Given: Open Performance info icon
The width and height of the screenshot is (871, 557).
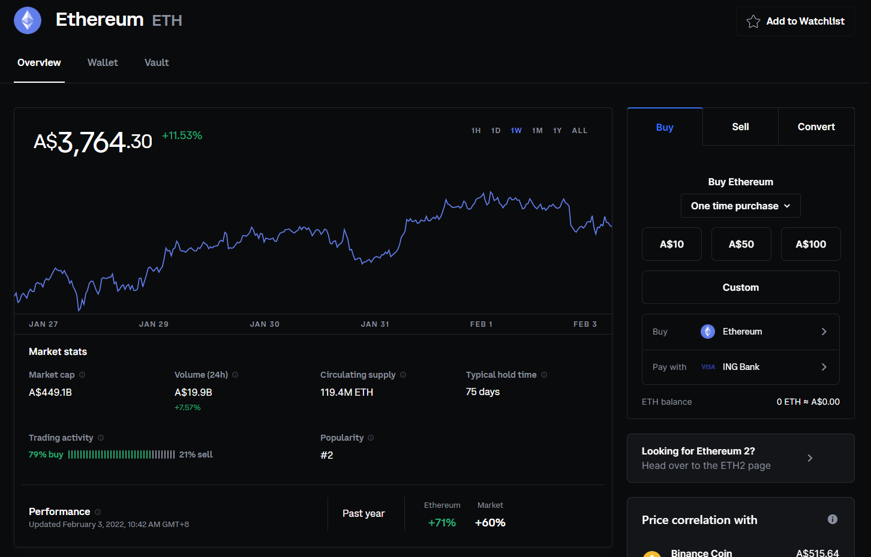Looking at the screenshot, I should pyautogui.click(x=98, y=512).
